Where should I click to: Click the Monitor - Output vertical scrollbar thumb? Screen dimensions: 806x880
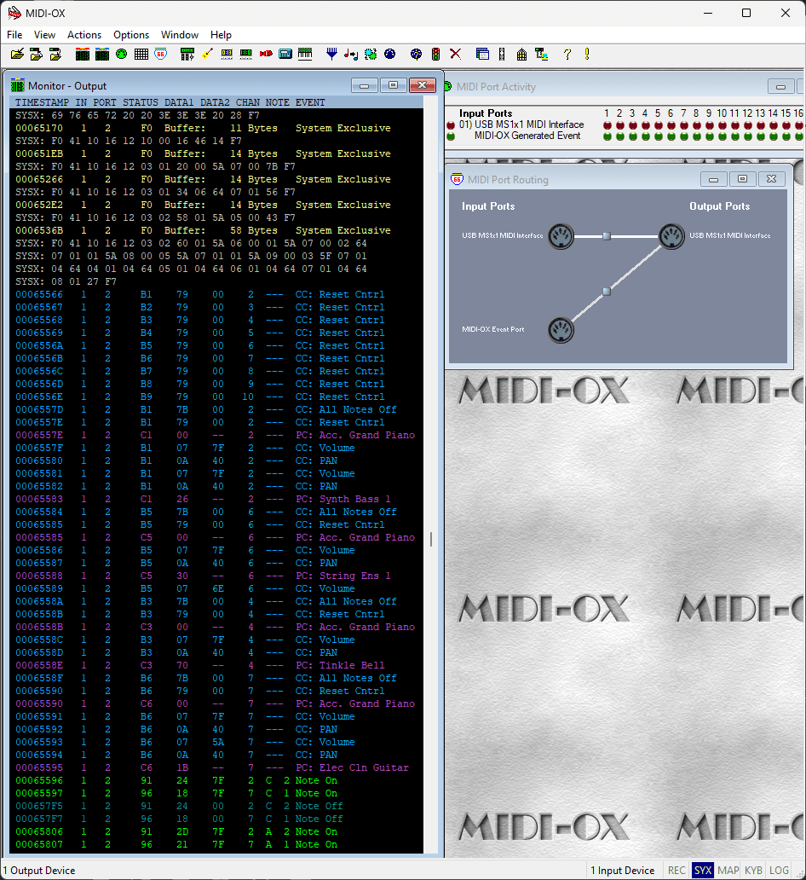pos(431,539)
